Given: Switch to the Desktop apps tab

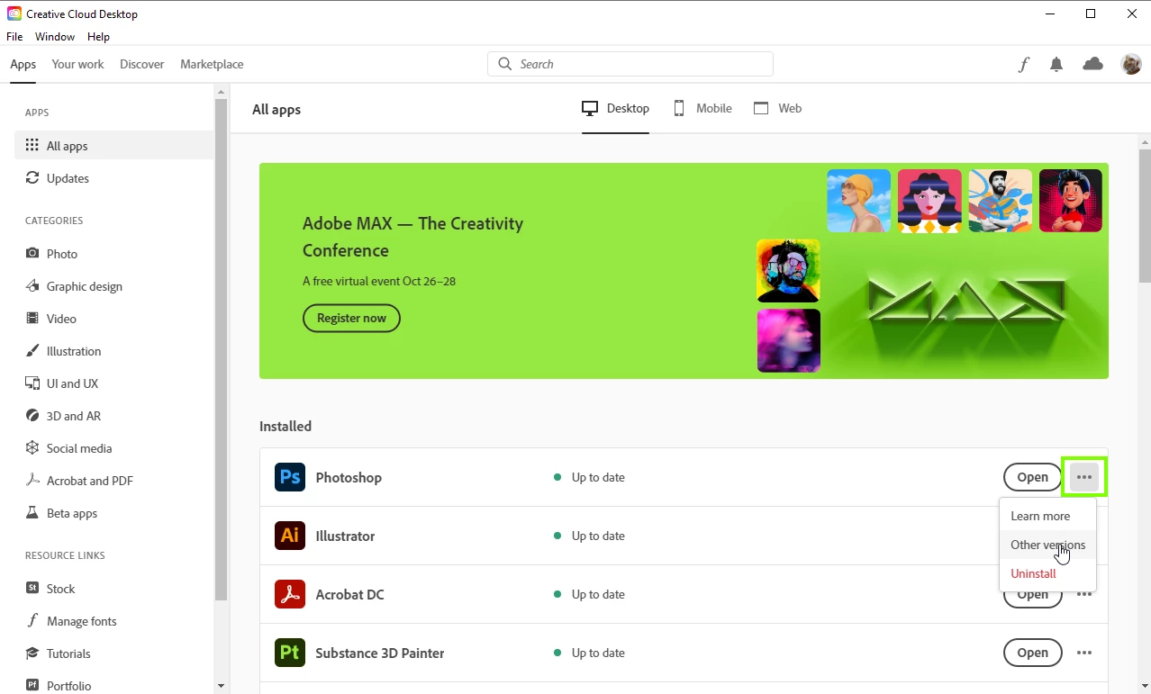Looking at the screenshot, I should [615, 108].
